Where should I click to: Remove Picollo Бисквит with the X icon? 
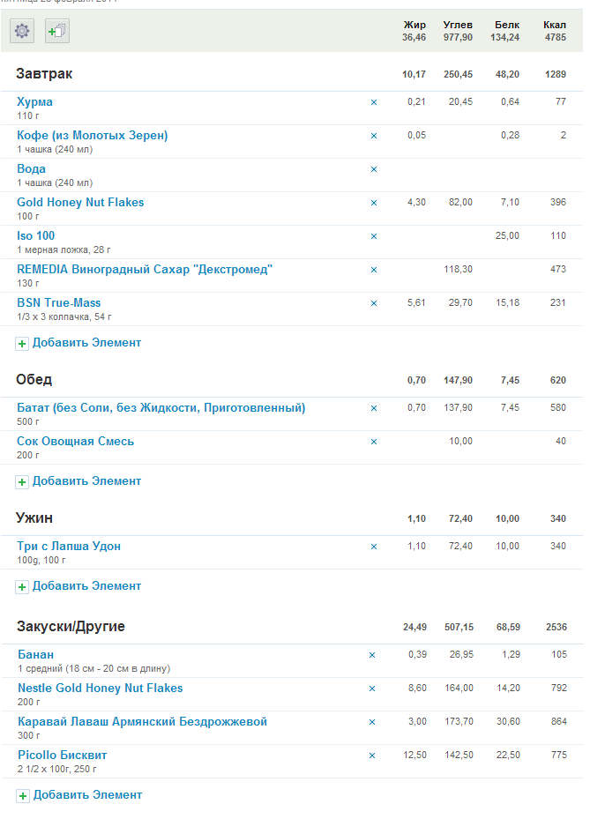pyautogui.click(x=372, y=756)
